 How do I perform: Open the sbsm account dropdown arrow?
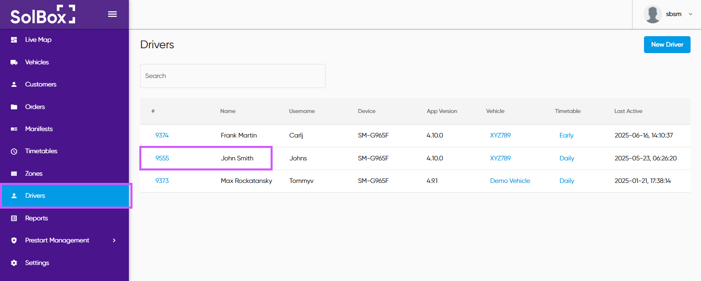pos(691,14)
